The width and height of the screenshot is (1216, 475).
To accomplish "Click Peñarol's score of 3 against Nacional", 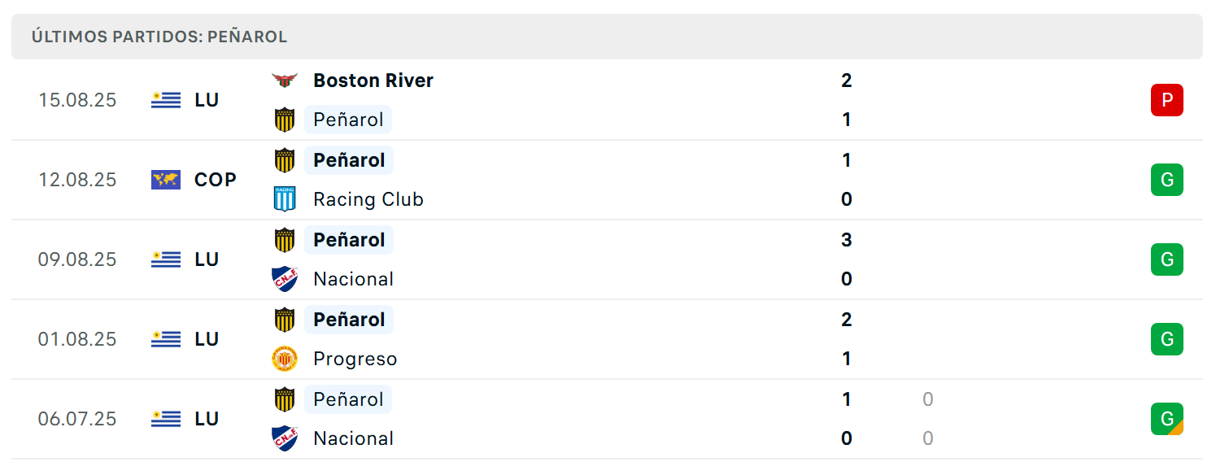I will (847, 240).
